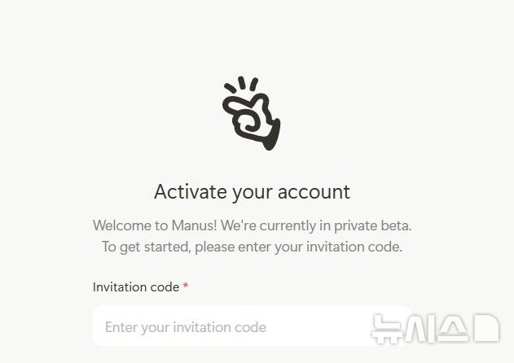Click the Manus hand logo
The width and height of the screenshot is (514, 363).
252,113
